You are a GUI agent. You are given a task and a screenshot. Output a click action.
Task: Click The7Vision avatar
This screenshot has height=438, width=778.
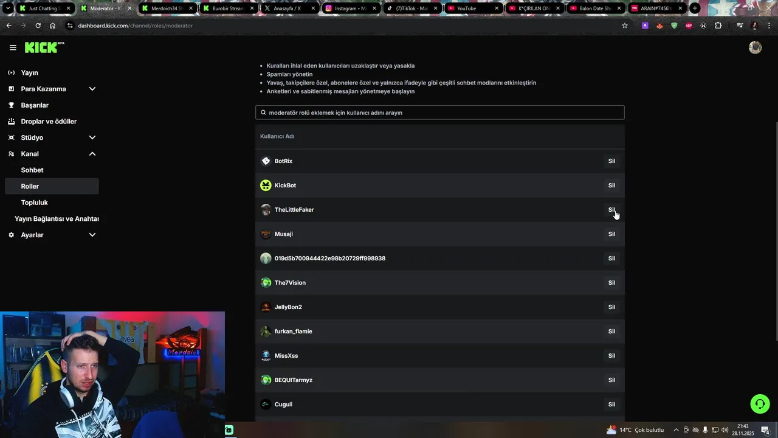coord(266,283)
